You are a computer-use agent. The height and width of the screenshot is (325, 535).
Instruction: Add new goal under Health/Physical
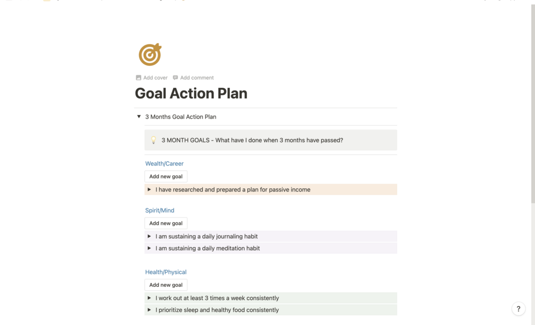pos(166,285)
